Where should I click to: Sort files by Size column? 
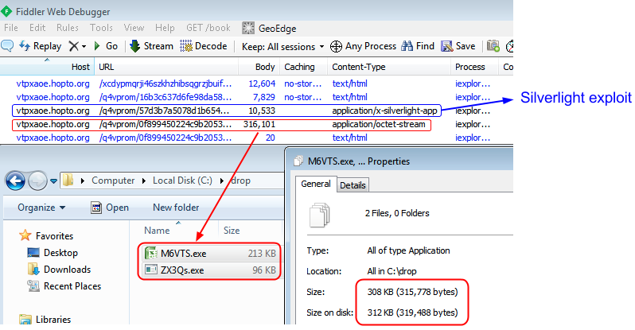tap(251, 230)
